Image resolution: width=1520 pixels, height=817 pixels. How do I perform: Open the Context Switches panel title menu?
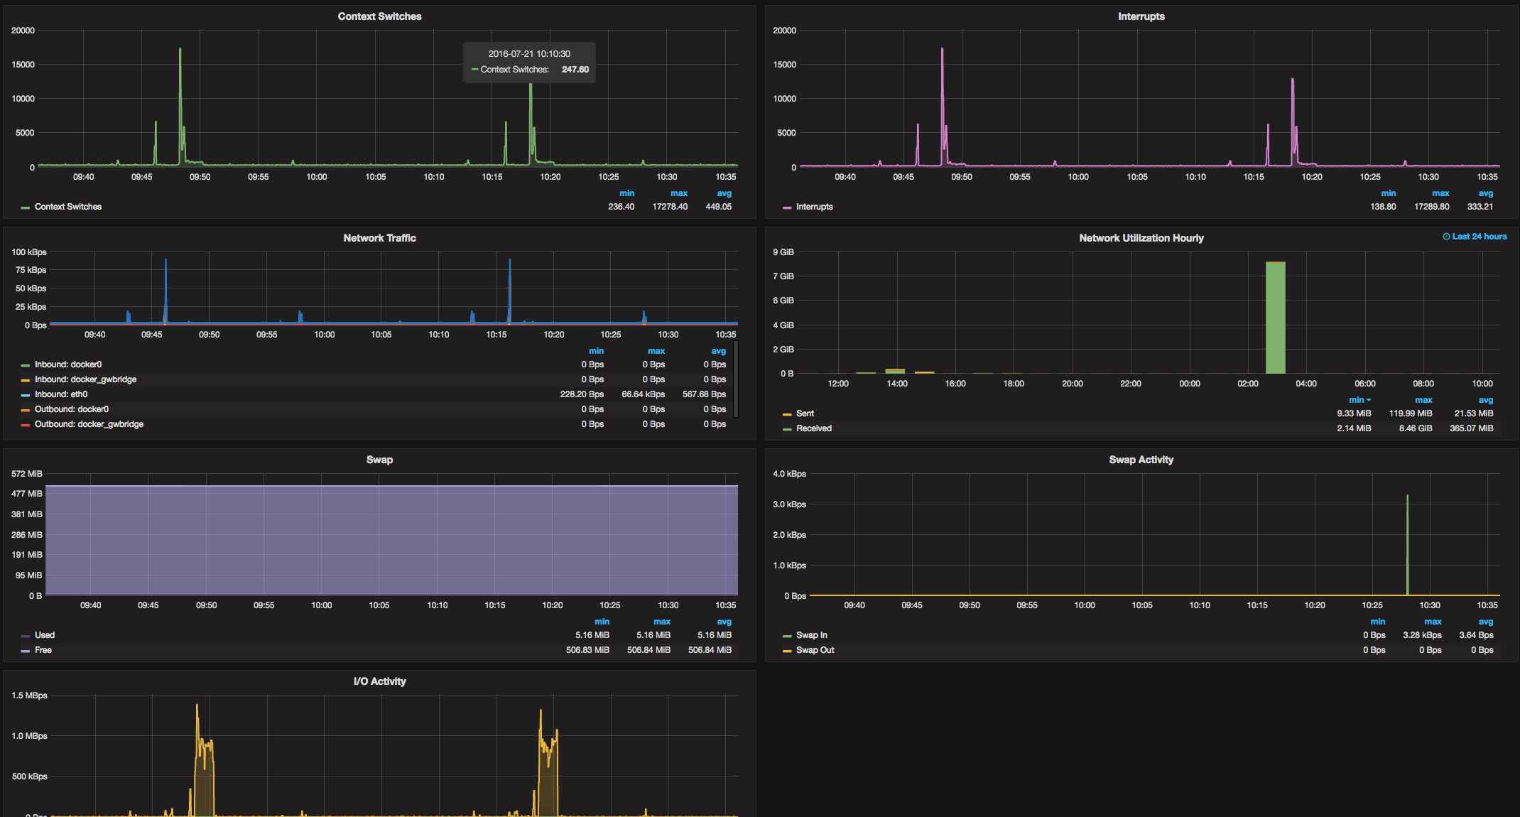[x=379, y=16]
